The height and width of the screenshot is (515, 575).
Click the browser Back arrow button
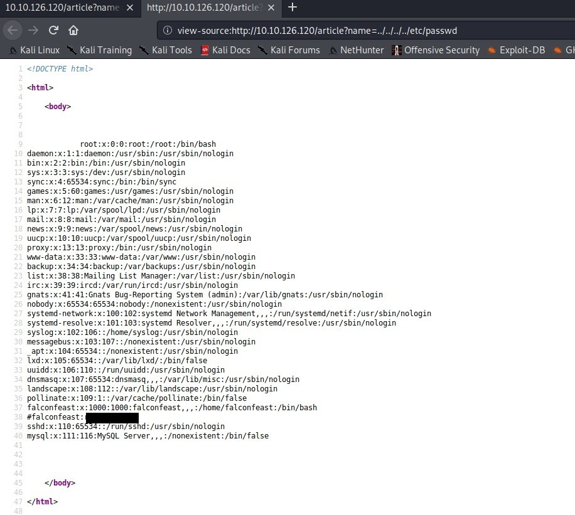tap(13, 30)
